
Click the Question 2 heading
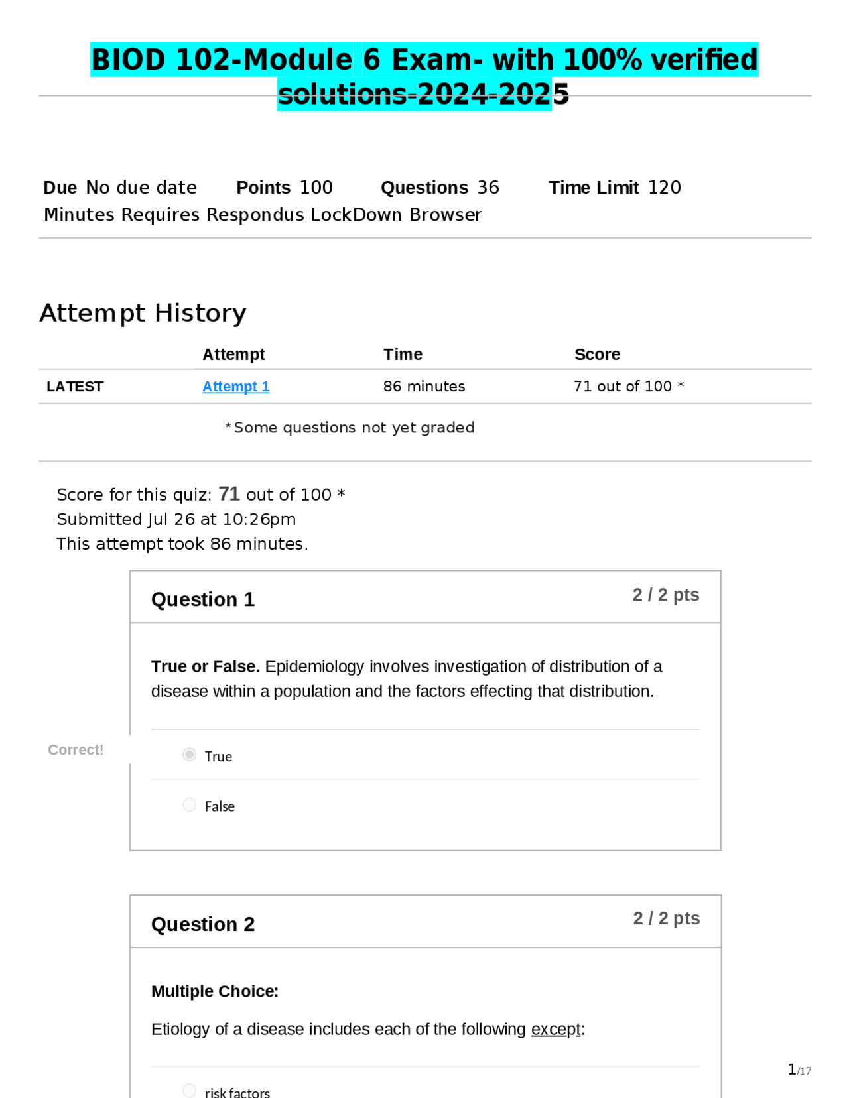click(x=203, y=924)
